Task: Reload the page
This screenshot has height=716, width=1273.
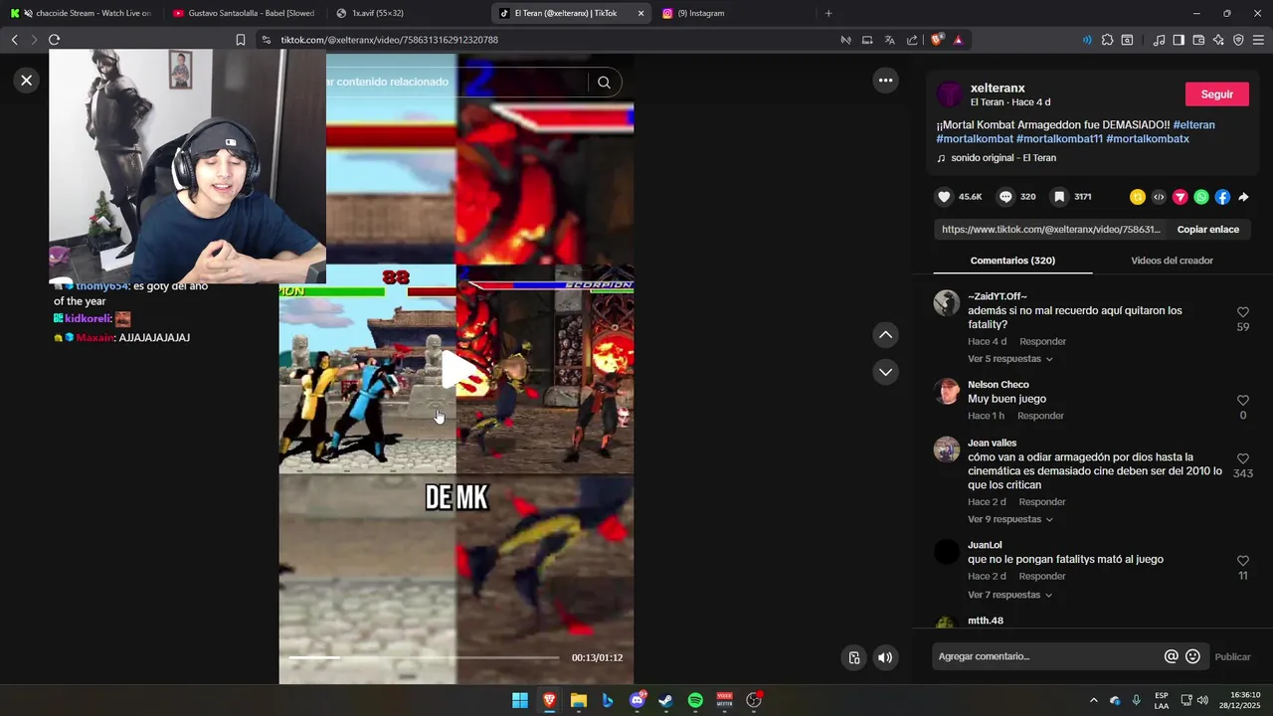Action: 54,40
